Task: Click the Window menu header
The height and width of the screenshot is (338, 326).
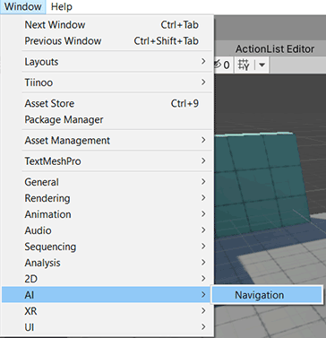Action: 22,6
